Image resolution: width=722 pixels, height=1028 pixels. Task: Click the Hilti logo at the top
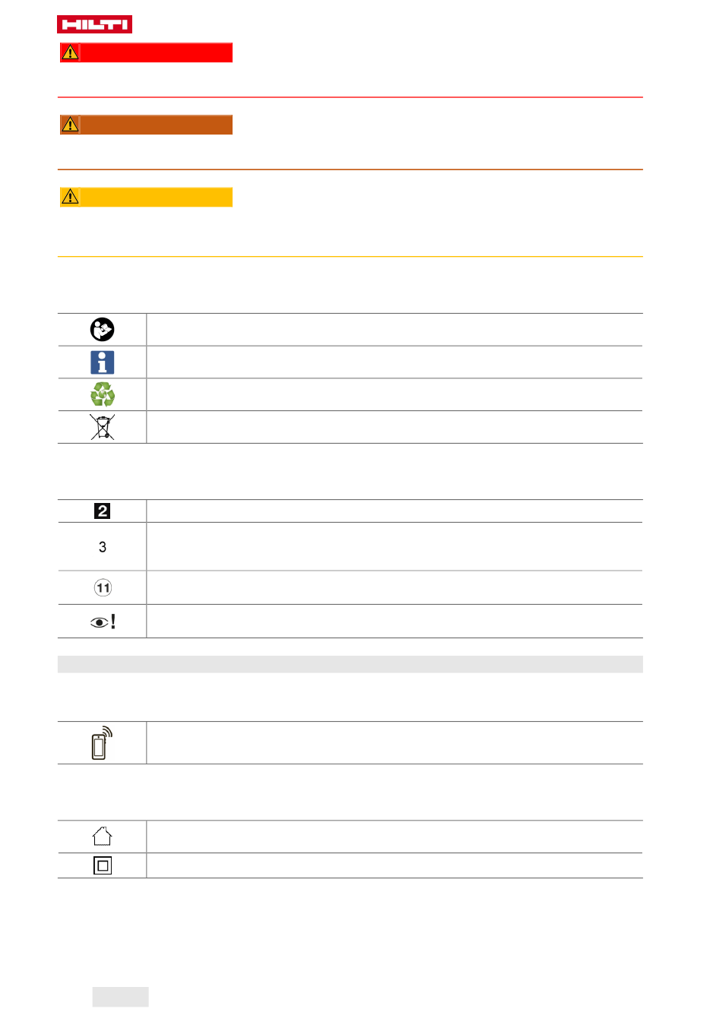(94, 24)
